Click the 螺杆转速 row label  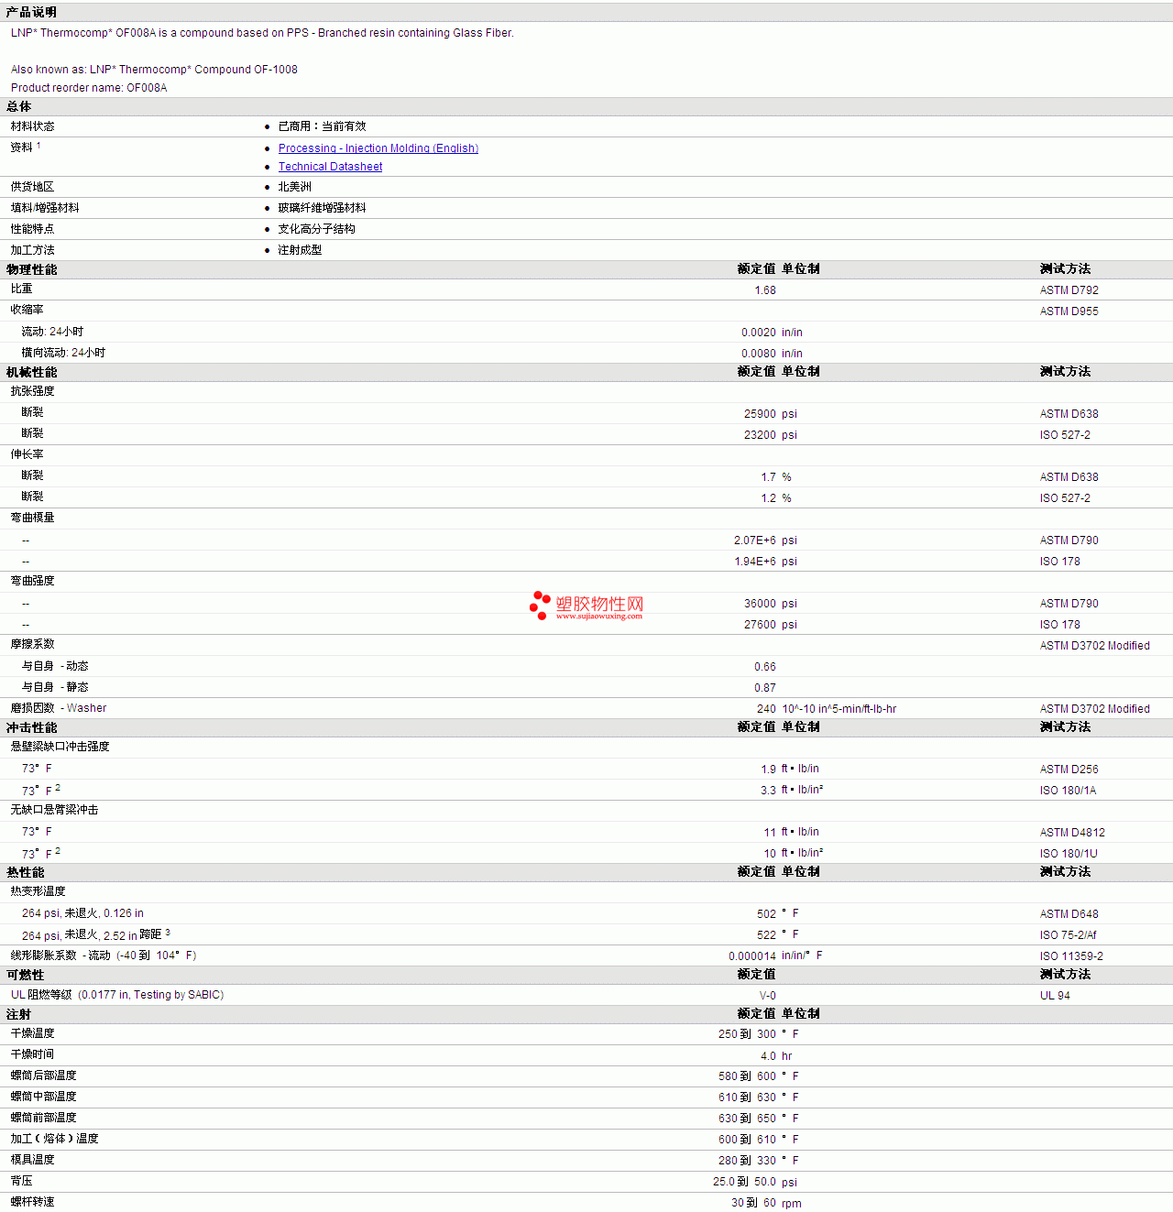tap(32, 1202)
